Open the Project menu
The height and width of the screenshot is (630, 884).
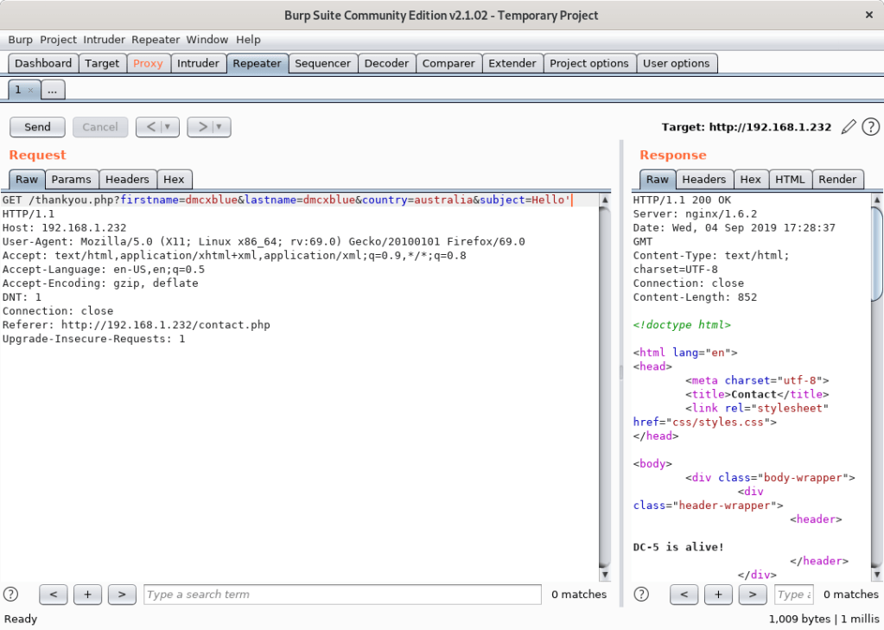pos(58,40)
